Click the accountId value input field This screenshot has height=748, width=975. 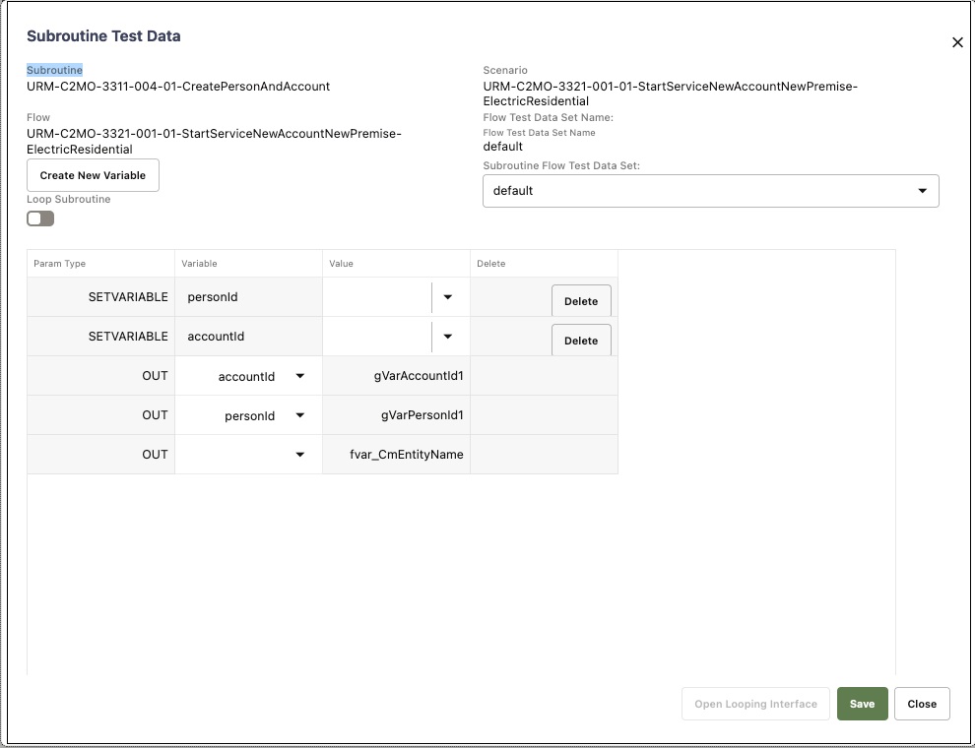[378, 336]
